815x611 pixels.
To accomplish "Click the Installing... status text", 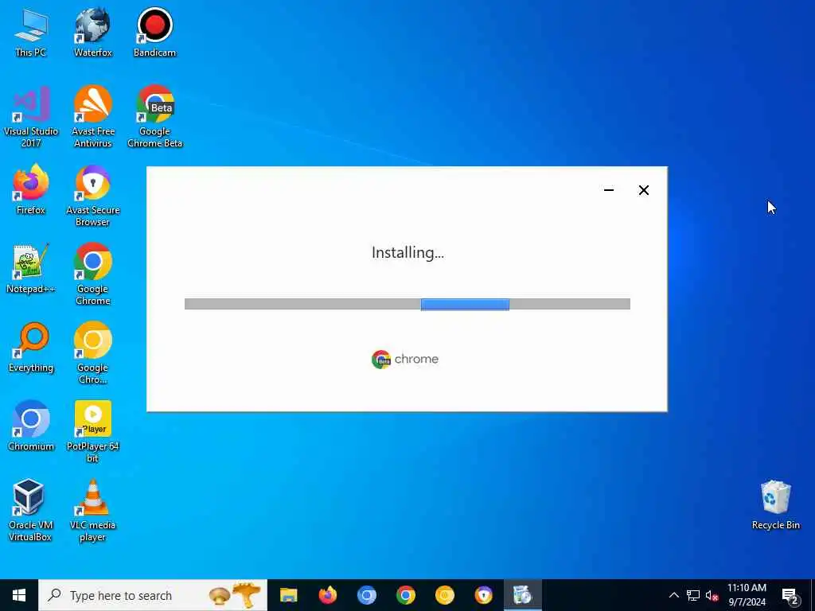I will click(x=407, y=252).
